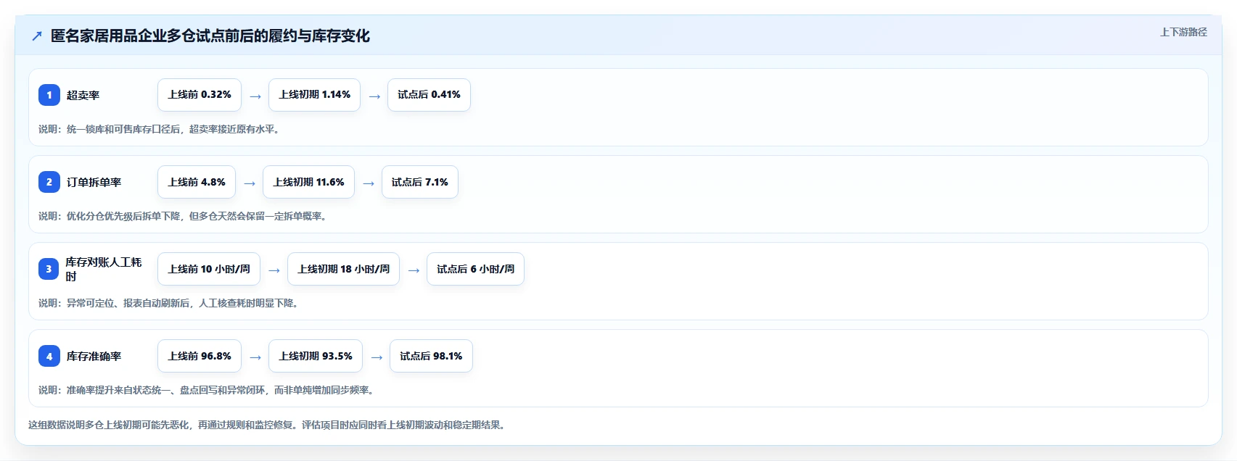The height and width of the screenshot is (461, 1237).
Task: Click the trend arrow icon beside the title
Action: point(37,36)
